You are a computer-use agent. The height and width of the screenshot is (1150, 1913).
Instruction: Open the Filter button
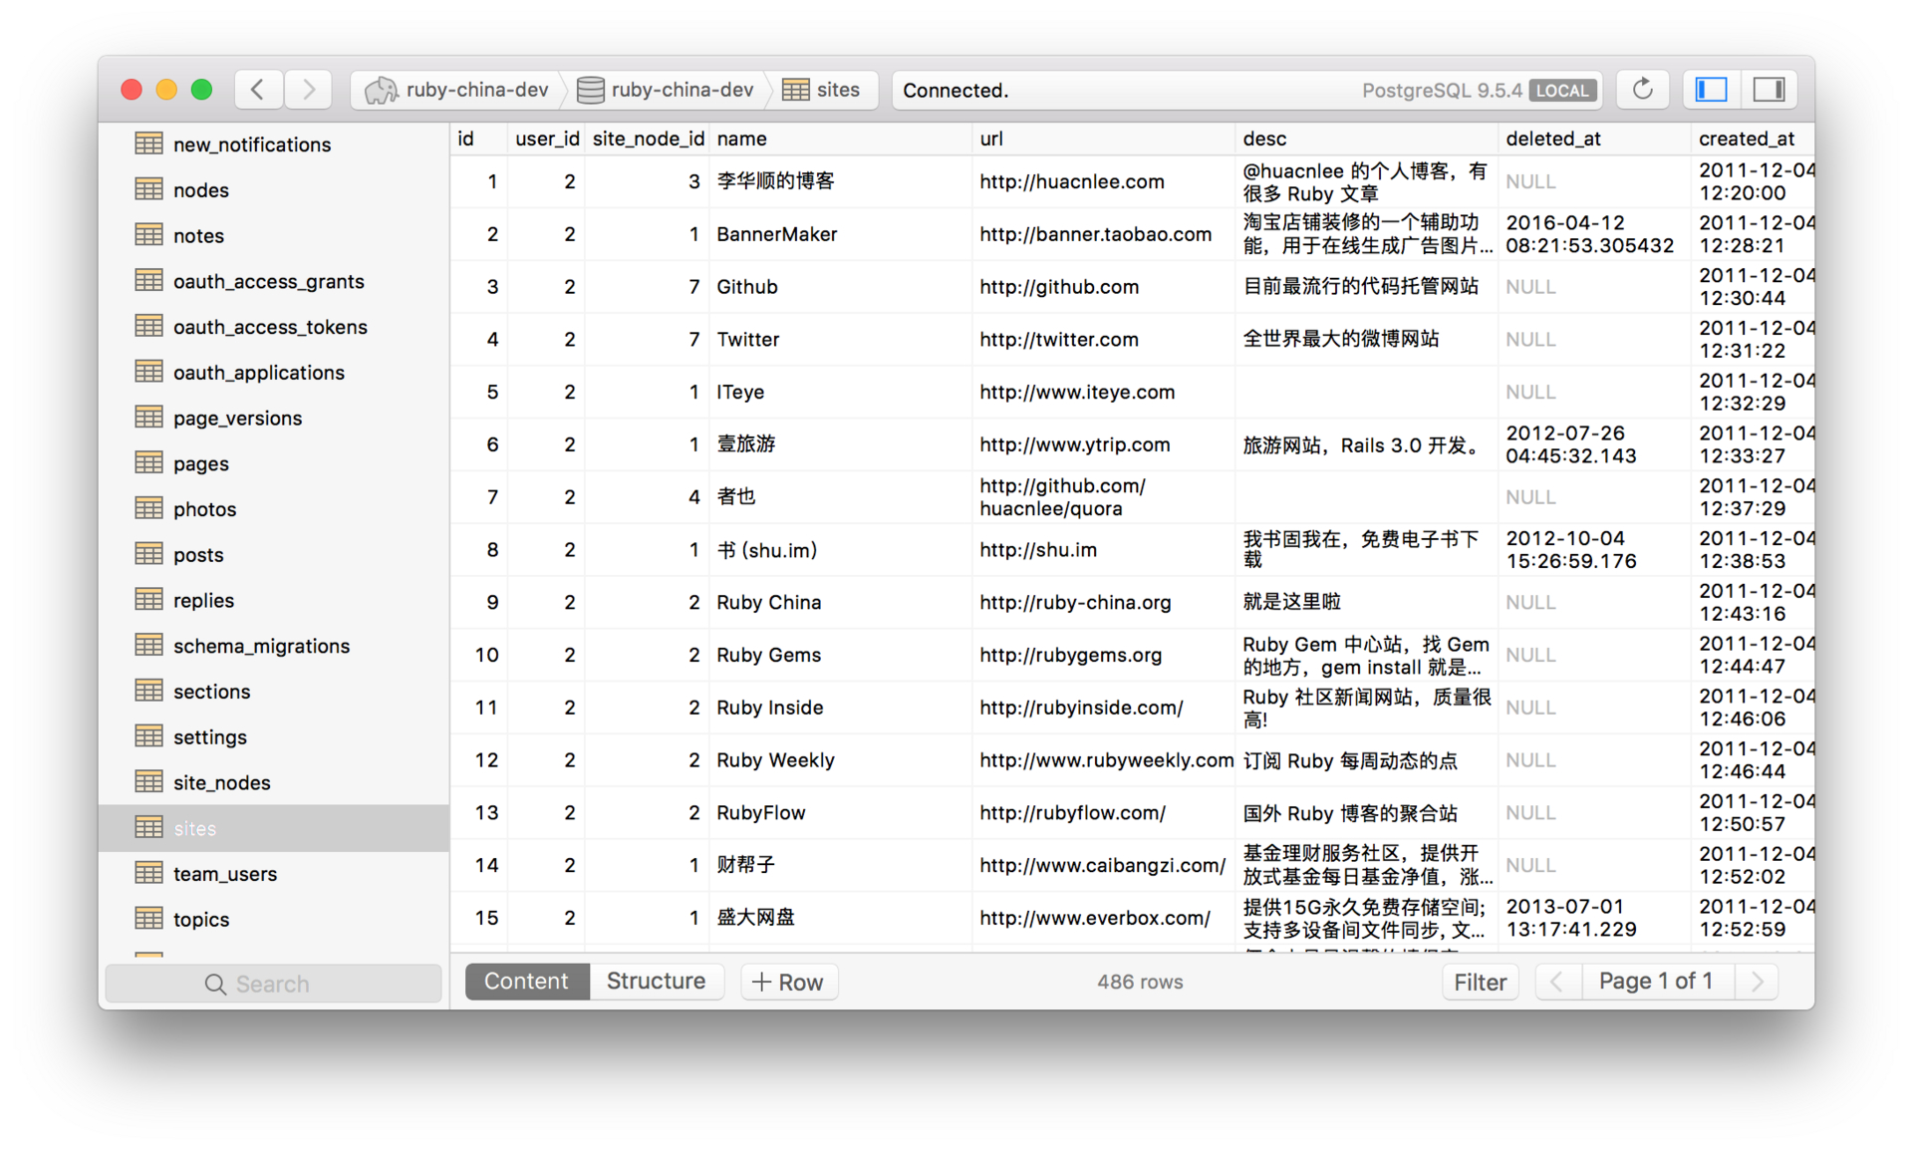1480,982
